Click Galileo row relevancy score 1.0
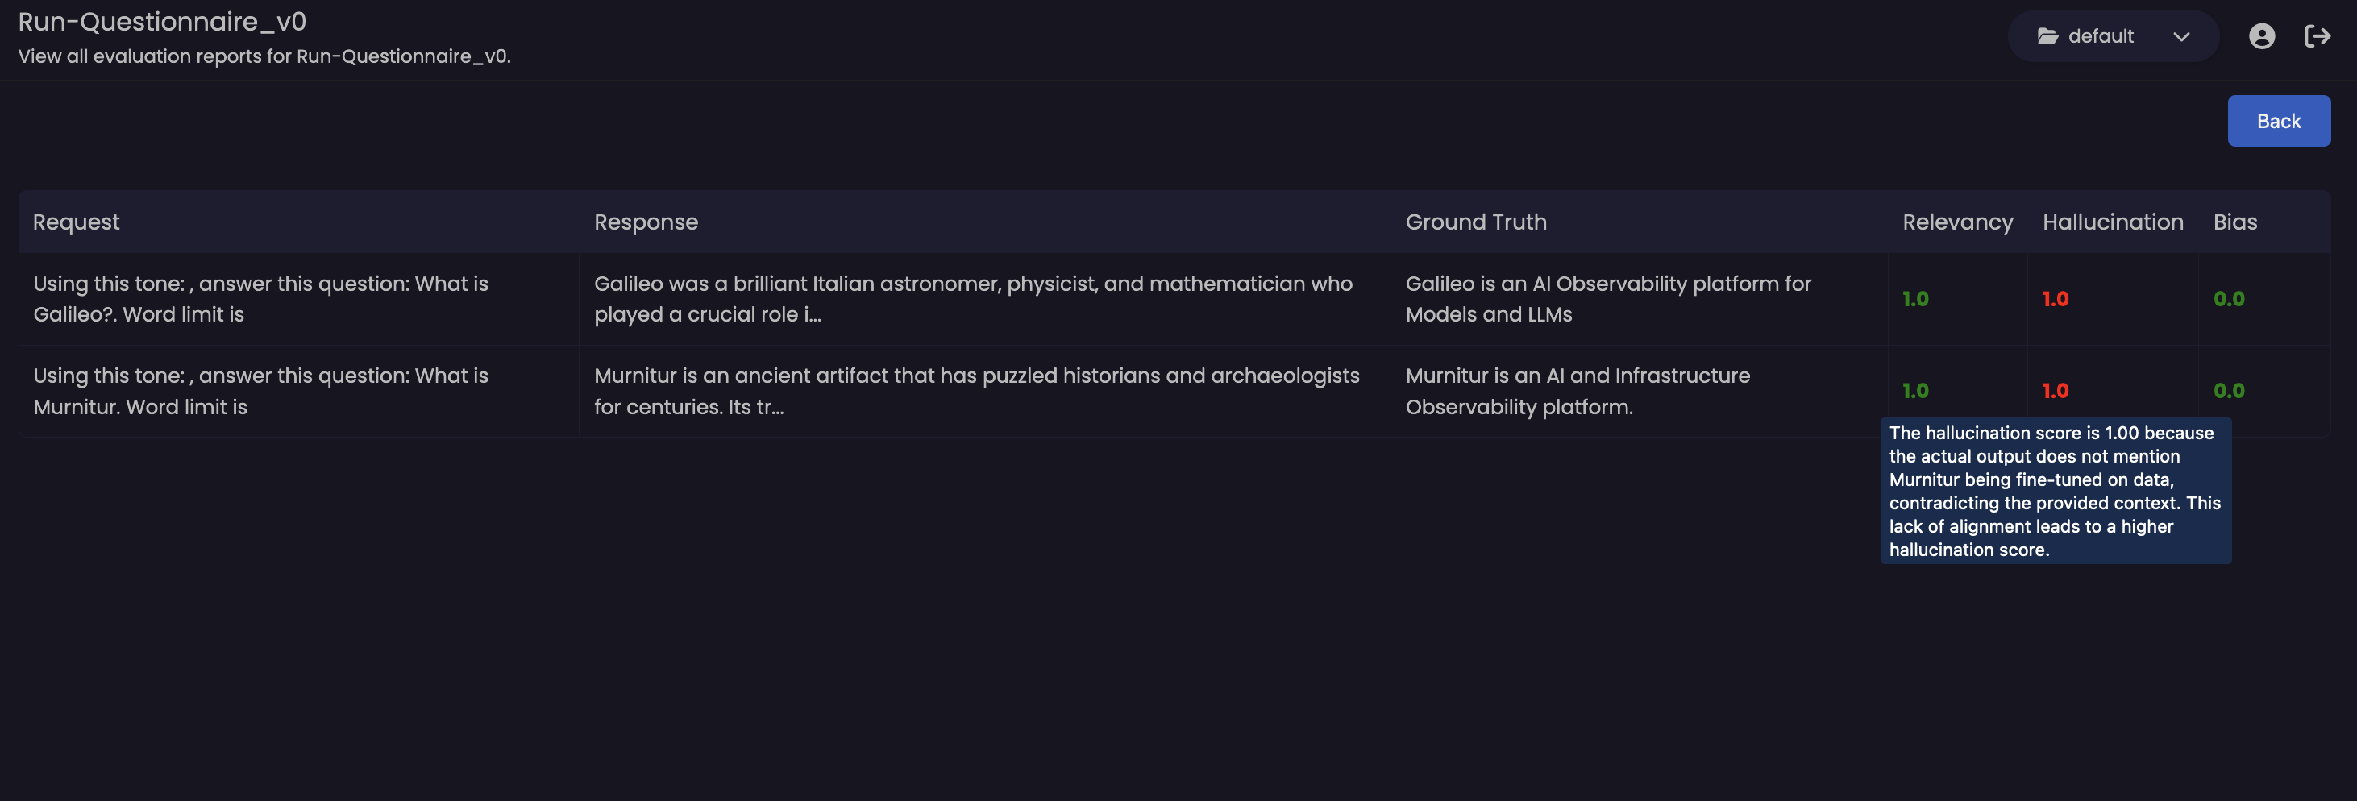Viewport: 2357px width, 801px height. tap(1915, 299)
